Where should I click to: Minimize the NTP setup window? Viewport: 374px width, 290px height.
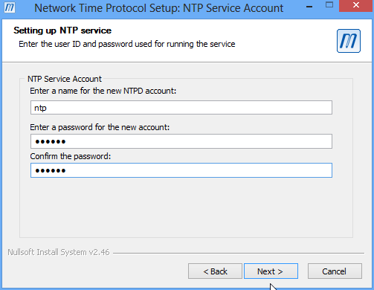(309, 7)
